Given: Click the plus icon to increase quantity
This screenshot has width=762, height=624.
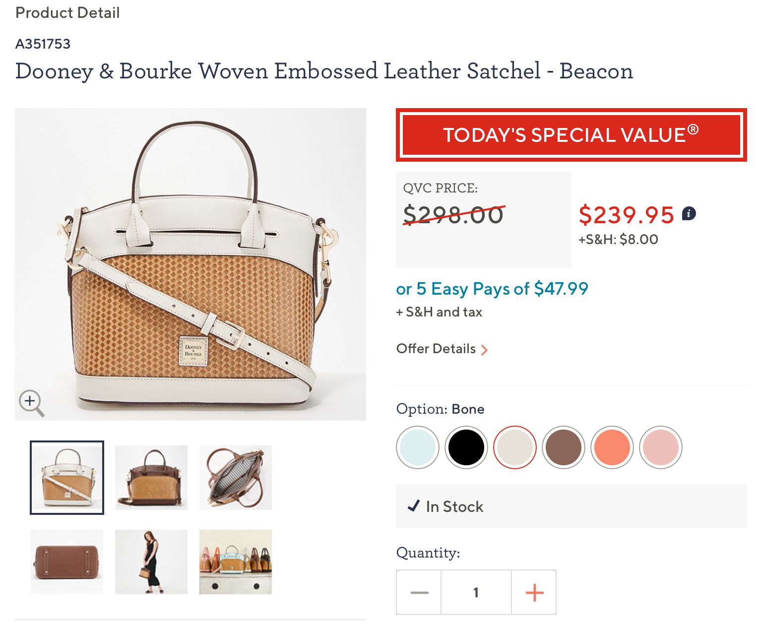Looking at the screenshot, I should click(x=534, y=592).
